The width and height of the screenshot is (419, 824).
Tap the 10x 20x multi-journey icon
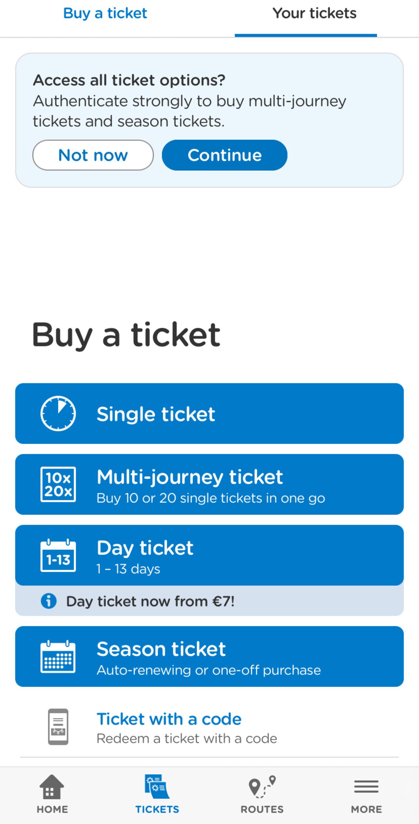click(x=58, y=484)
